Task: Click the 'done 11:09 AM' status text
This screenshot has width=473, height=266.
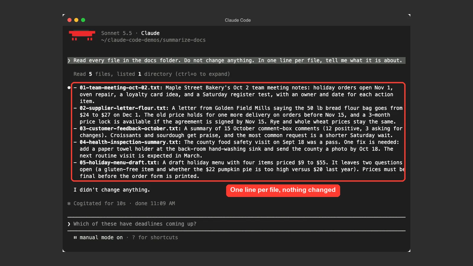Action: (155, 203)
